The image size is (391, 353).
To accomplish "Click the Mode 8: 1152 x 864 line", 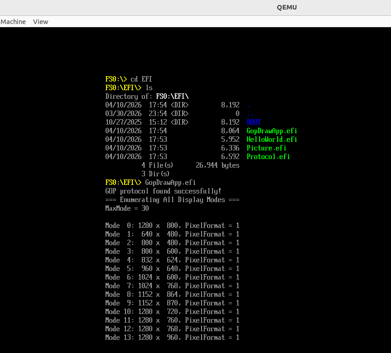I will click(172, 294).
